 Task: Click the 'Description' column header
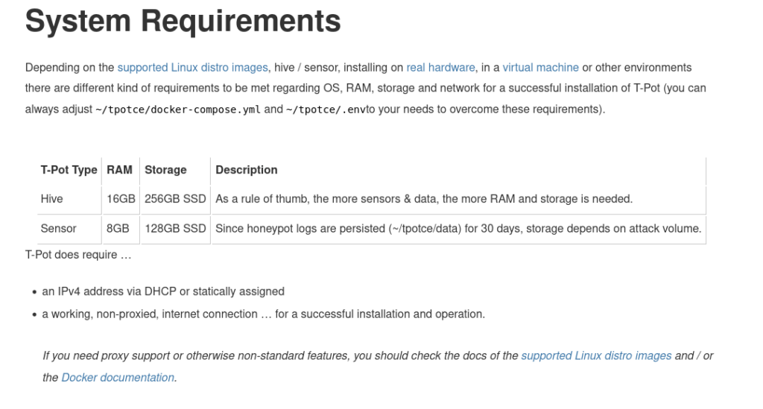click(247, 170)
